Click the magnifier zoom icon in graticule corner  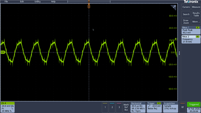(174, 7)
